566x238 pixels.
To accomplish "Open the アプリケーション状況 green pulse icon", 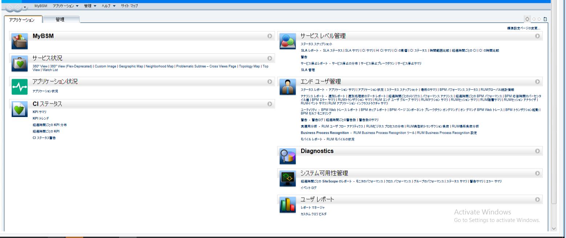I will (x=20, y=87).
